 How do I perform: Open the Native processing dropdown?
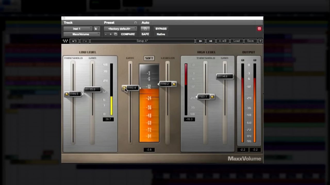tap(161, 34)
